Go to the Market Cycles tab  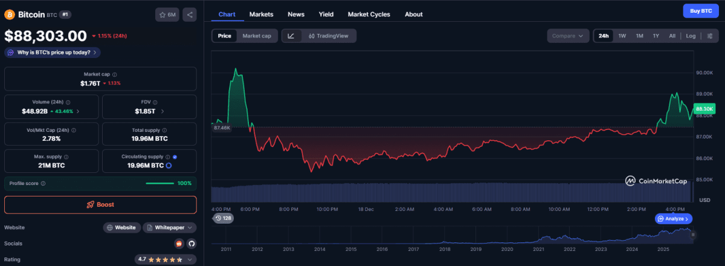coord(369,14)
